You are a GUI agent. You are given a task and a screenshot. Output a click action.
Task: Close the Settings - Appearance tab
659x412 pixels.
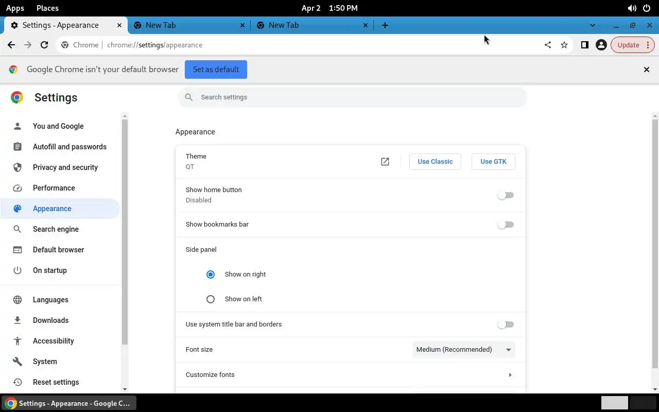pos(119,25)
